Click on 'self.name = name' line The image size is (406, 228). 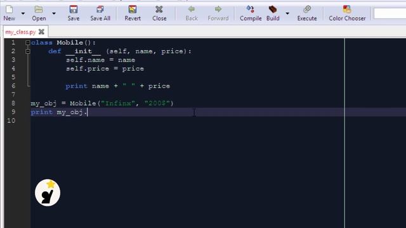pyautogui.click(x=100, y=60)
